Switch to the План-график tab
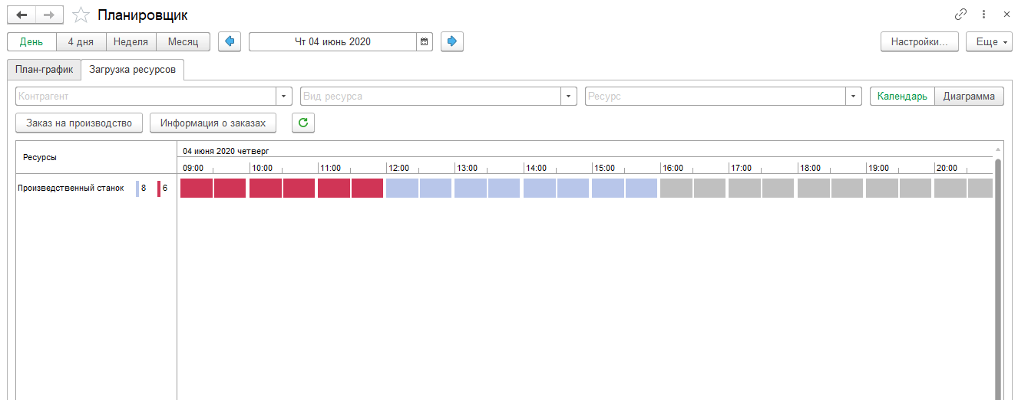 [x=44, y=70]
